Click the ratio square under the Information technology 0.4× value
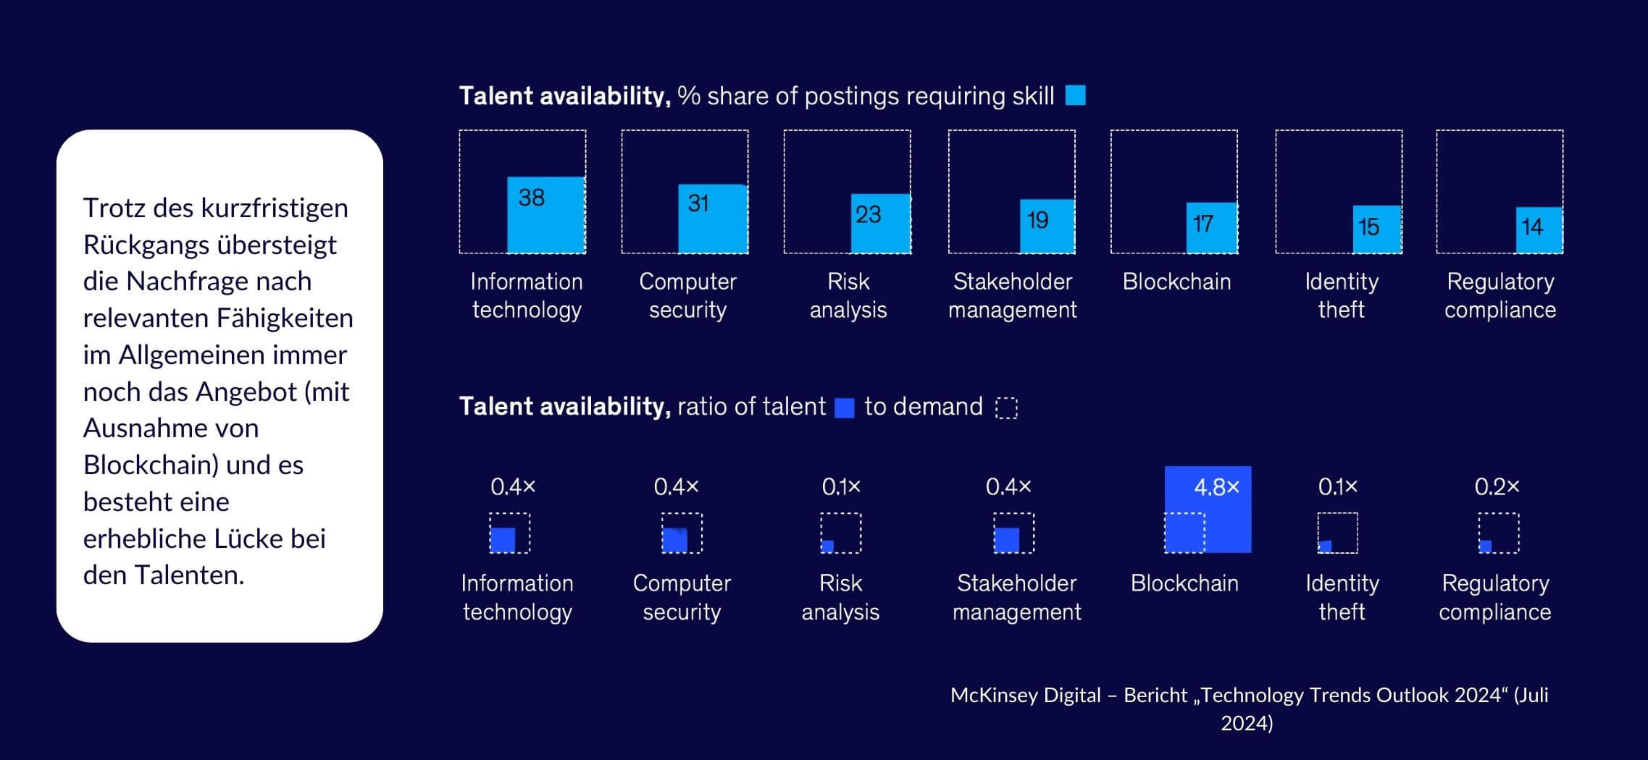 click(509, 533)
